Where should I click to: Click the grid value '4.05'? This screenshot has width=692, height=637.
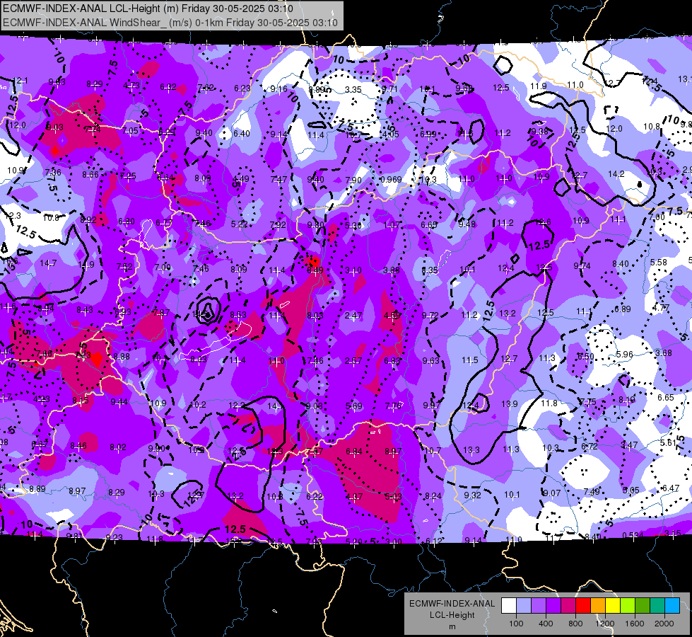[391, 134]
